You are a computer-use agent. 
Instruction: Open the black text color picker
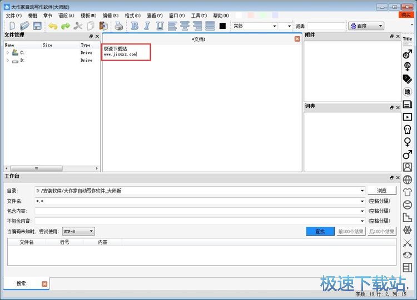(222, 26)
